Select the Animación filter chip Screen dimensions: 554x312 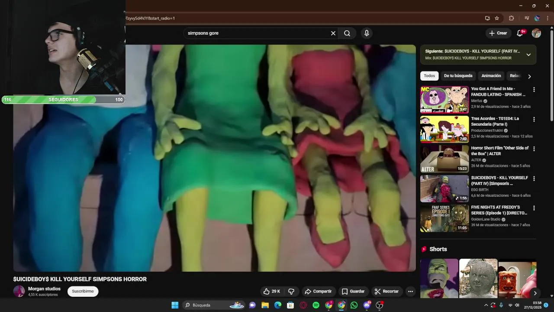(491, 76)
